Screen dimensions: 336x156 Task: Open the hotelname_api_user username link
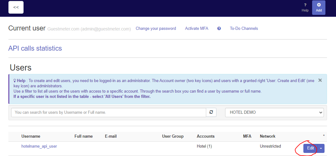click(x=39, y=146)
